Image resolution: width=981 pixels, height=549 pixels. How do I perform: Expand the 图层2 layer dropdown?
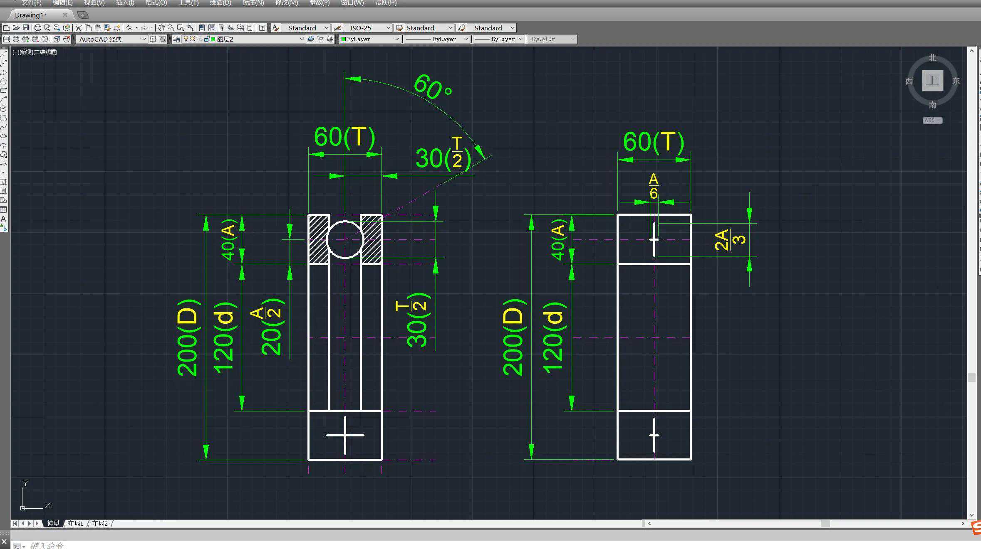point(302,39)
